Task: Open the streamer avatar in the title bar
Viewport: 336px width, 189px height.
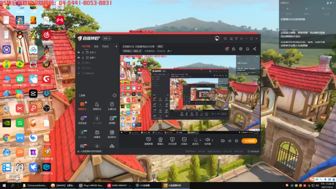Action: pos(217,39)
